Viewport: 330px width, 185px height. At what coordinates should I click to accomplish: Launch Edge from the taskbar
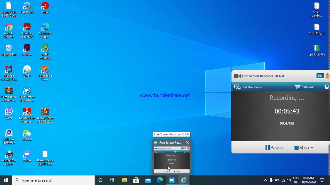[x=160, y=180]
